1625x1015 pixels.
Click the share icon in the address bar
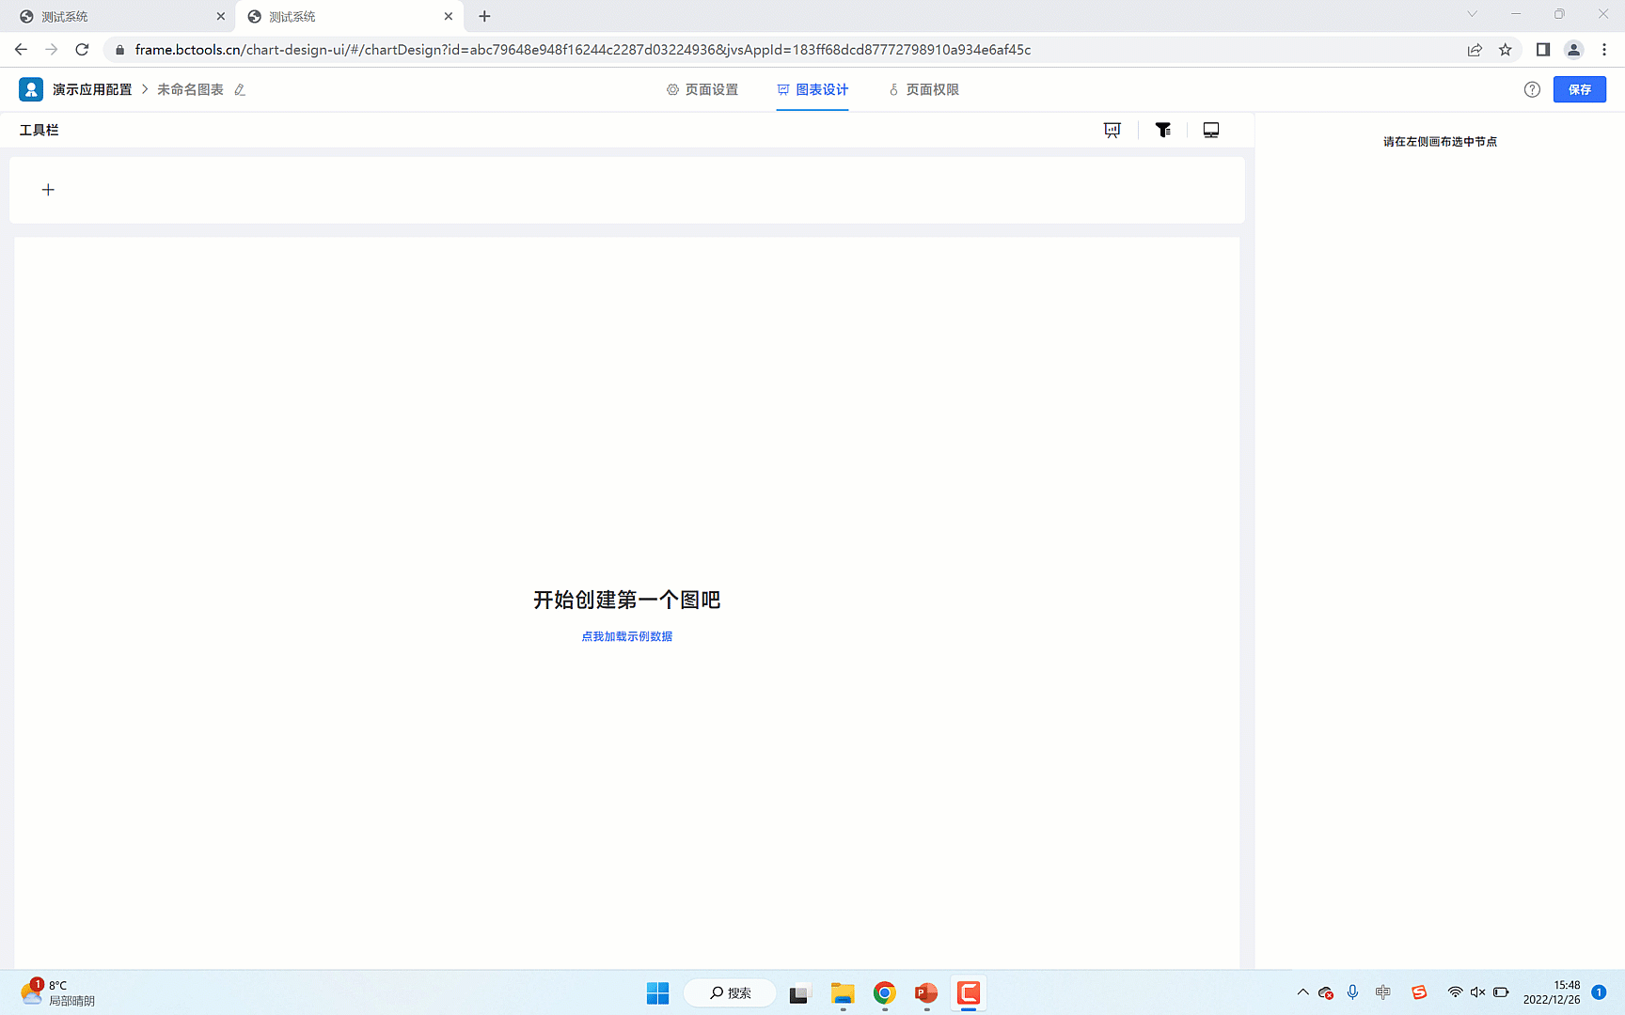coord(1475,50)
